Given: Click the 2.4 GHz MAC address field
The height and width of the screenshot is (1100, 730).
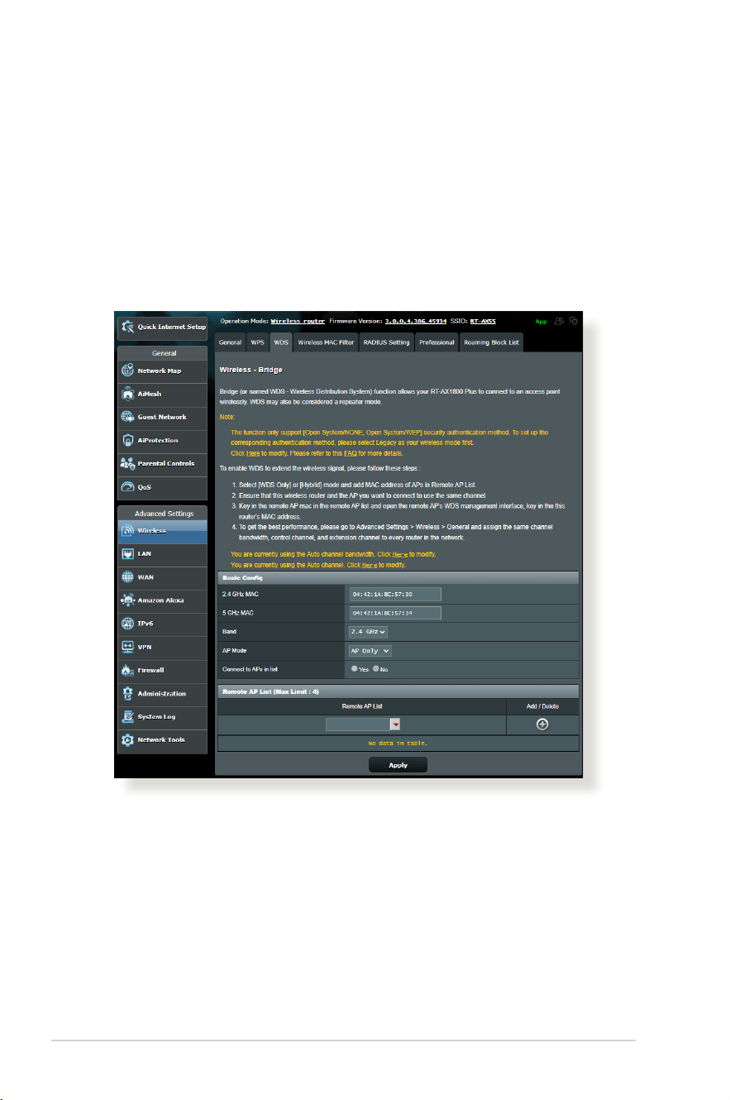Looking at the screenshot, I should [395, 593].
